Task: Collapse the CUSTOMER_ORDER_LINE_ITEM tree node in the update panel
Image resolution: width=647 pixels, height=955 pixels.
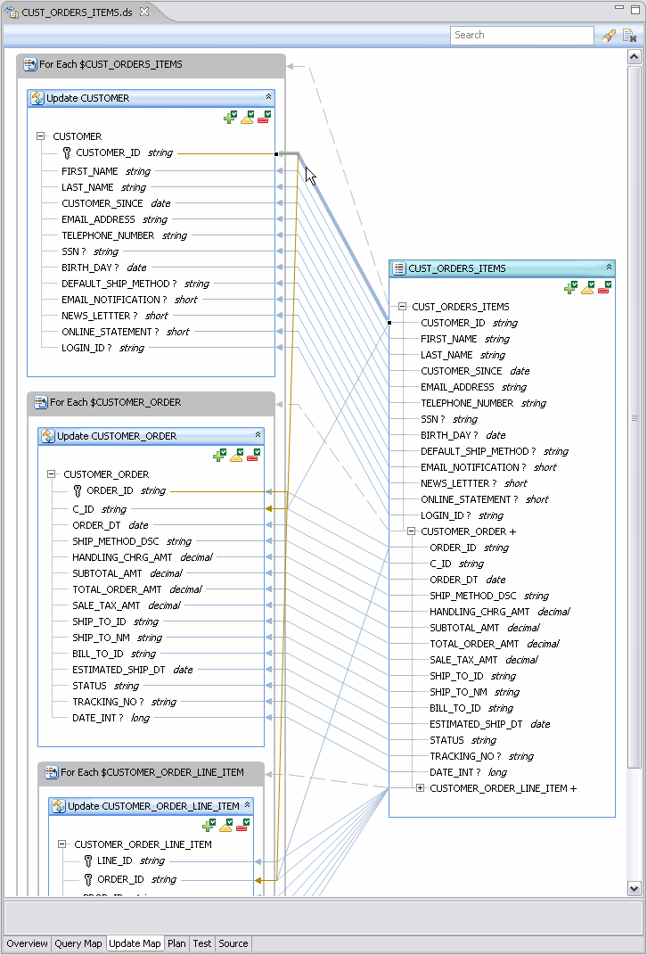Action: click(62, 844)
